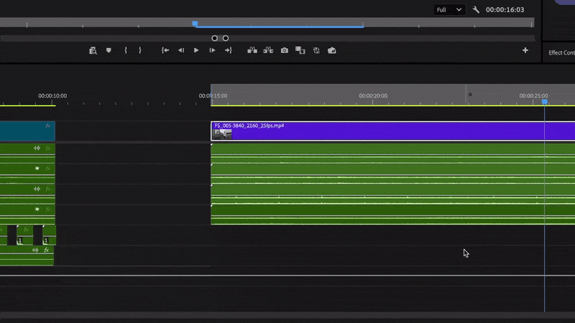This screenshot has width=575, height=323.
Task: Click the right handle of the monitor zoom bar
Action: 226,38
